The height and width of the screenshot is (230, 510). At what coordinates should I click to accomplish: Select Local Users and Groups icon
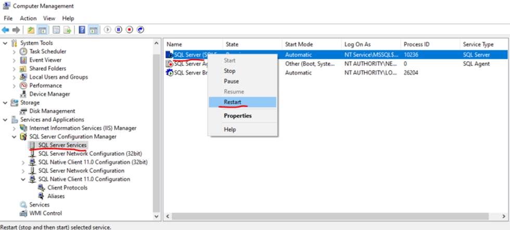point(23,77)
